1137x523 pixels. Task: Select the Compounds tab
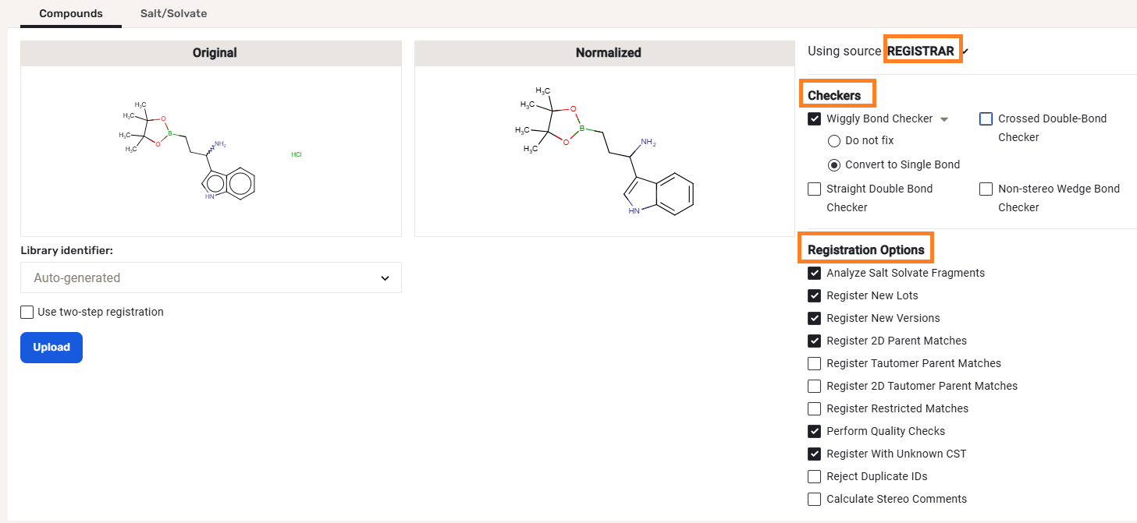(x=70, y=13)
